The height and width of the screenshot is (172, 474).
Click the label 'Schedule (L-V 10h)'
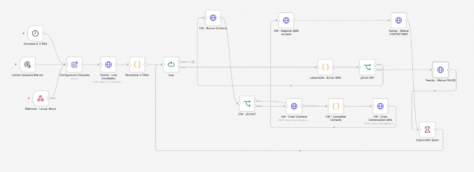click(35, 44)
